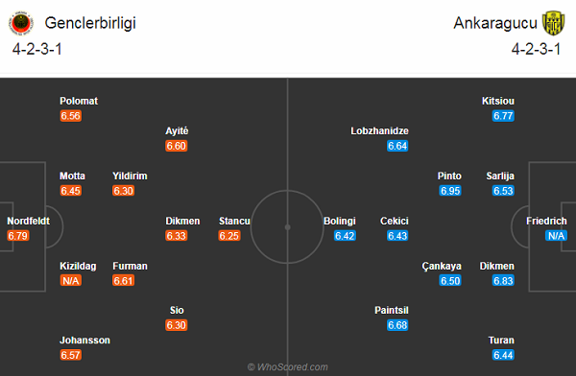Viewport: 576px width, 376px height.
Task: Click player name Polomat
Action: point(79,101)
